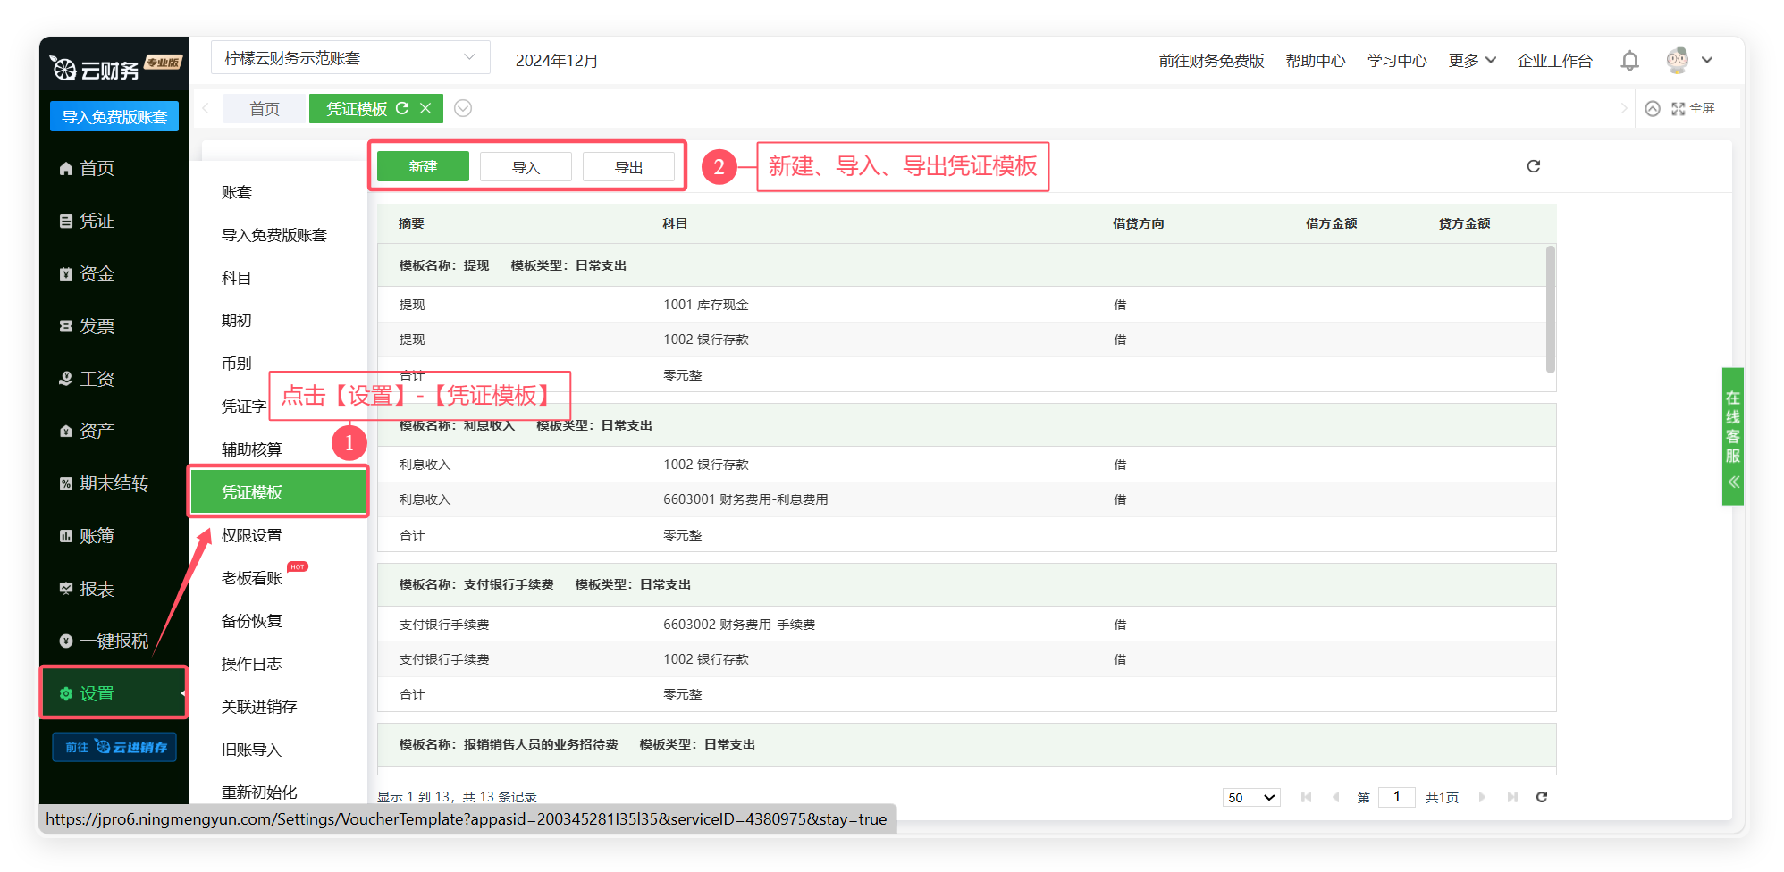Expand the tab list circle chevron
The image size is (1784, 872).
click(463, 108)
